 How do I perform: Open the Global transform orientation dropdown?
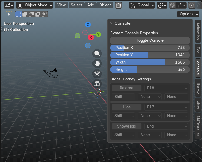(x=142, y=5)
